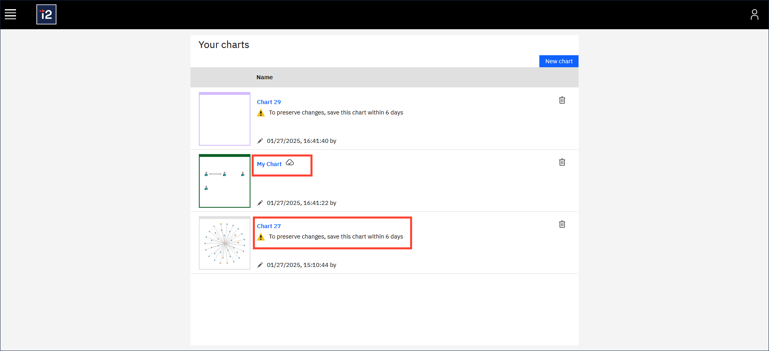
Task: Click the i2 logo
Action: [46, 14]
